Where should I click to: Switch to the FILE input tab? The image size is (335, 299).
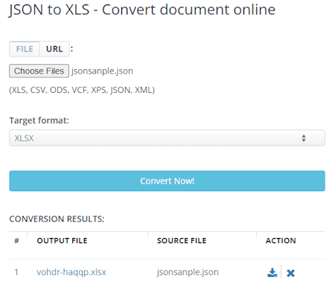tap(25, 49)
